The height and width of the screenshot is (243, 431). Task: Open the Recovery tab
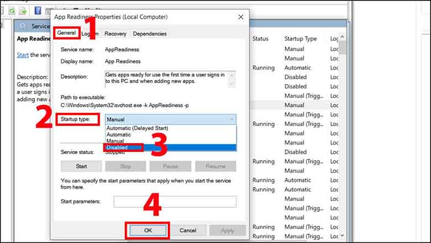click(x=115, y=34)
